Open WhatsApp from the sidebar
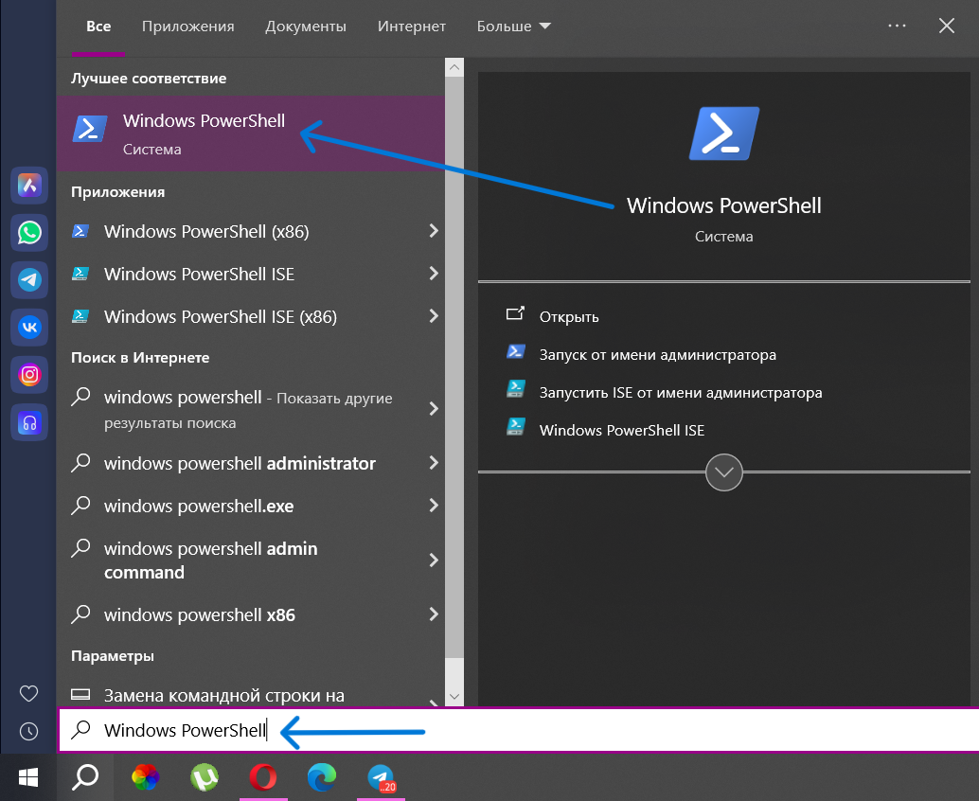 click(x=29, y=232)
